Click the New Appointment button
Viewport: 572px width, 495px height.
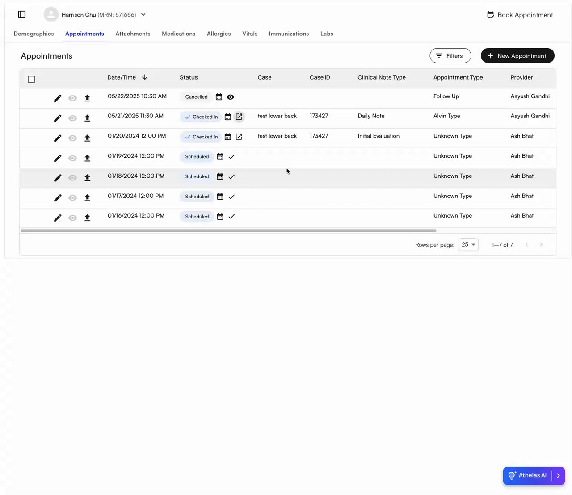517,56
